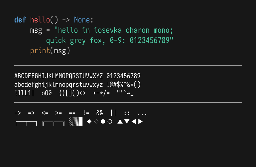256x167 pixels.
Task: Select the filled white circle glyph
Action: pyautogui.click(x=103, y=121)
